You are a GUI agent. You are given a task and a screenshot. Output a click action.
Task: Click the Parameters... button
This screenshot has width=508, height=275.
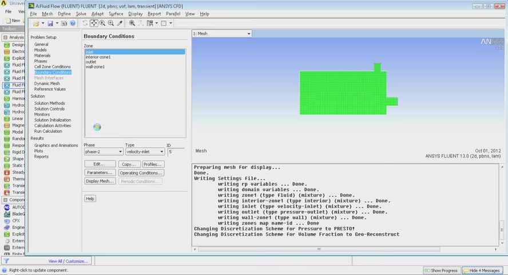100,172
